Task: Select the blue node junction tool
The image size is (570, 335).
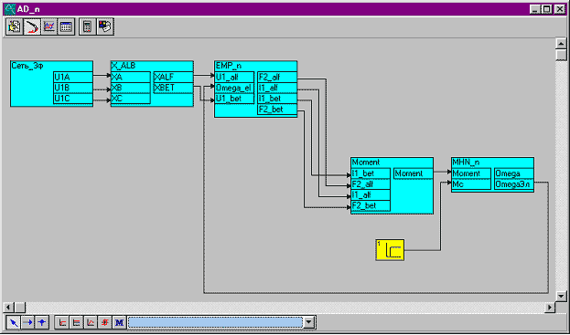Action: point(42,322)
